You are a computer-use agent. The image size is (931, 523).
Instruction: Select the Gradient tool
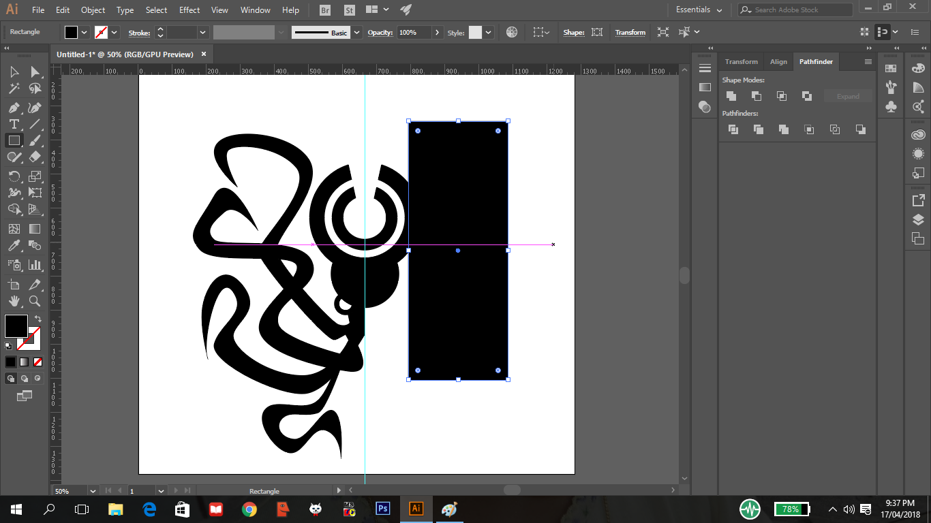coord(35,229)
